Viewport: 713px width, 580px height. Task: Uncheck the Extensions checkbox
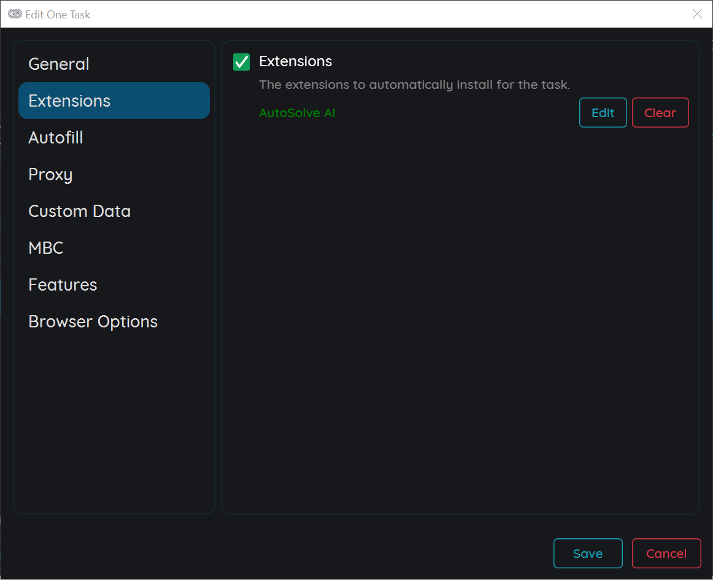tap(242, 62)
